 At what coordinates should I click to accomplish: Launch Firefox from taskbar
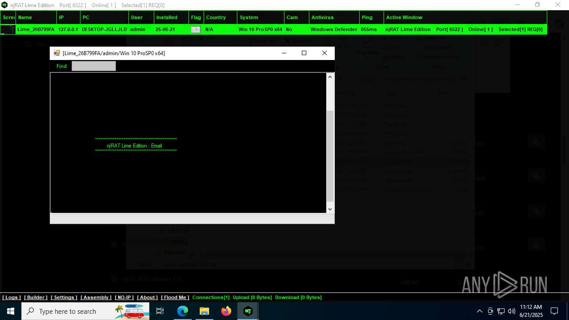click(x=226, y=311)
